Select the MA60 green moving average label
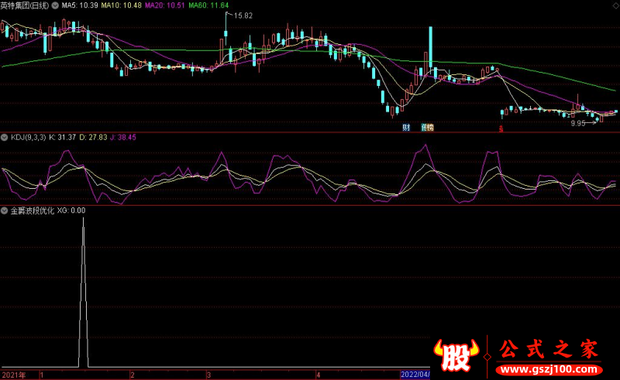This screenshot has width=620, height=380. pos(208,5)
